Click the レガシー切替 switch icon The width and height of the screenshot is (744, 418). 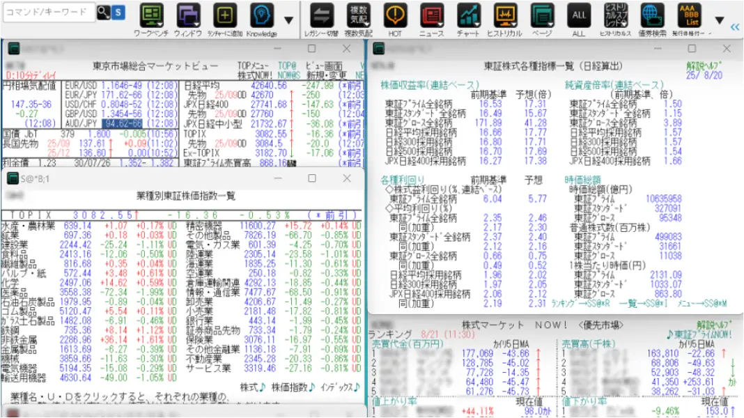[321, 15]
